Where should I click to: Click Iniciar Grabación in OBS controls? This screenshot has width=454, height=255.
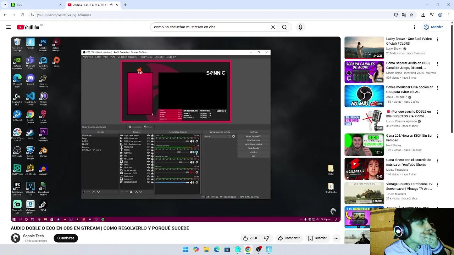point(254,140)
